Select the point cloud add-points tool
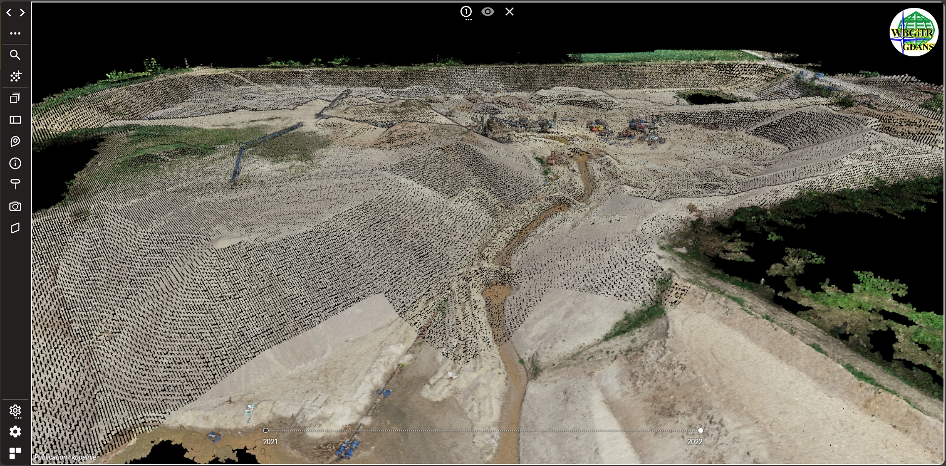Viewport: 946px width, 466px height. pyautogui.click(x=15, y=77)
